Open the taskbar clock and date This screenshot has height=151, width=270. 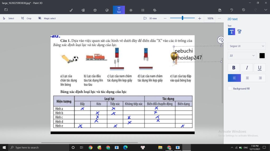tap(255, 148)
